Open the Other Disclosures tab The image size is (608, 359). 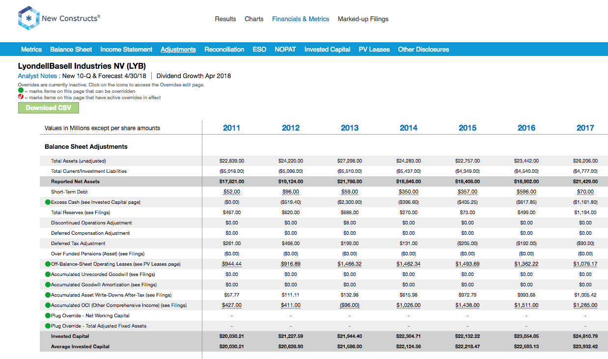coord(423,50)
